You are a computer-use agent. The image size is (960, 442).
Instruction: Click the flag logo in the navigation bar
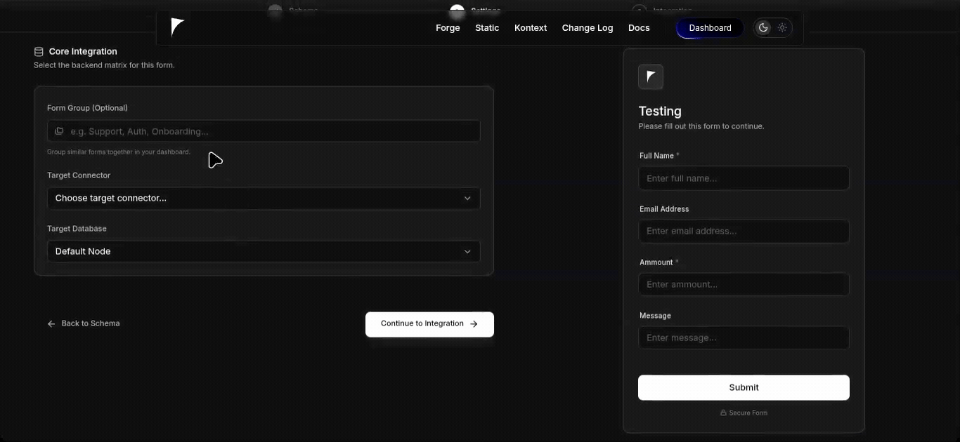pos(177,28)
